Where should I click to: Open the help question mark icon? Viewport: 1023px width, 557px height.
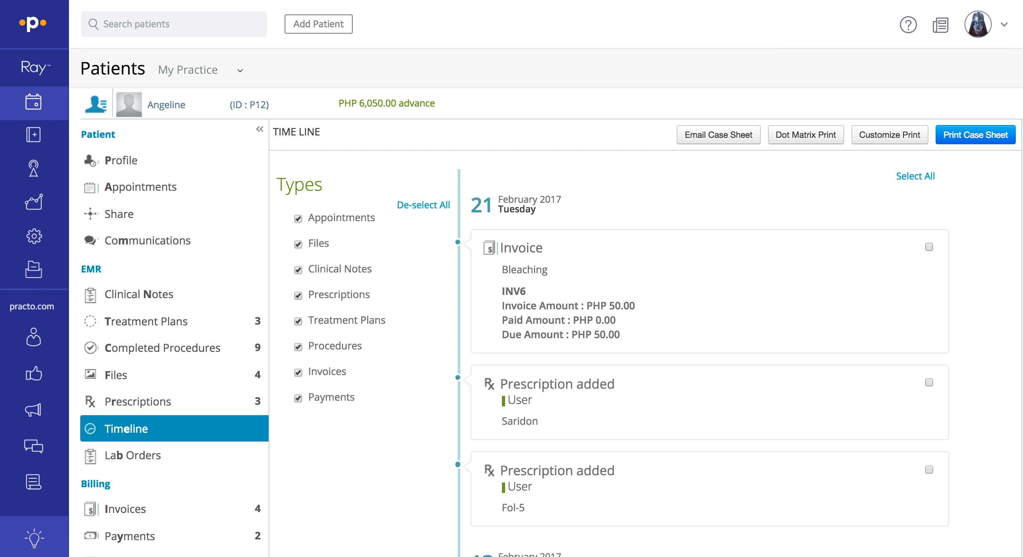pos(908,25)
